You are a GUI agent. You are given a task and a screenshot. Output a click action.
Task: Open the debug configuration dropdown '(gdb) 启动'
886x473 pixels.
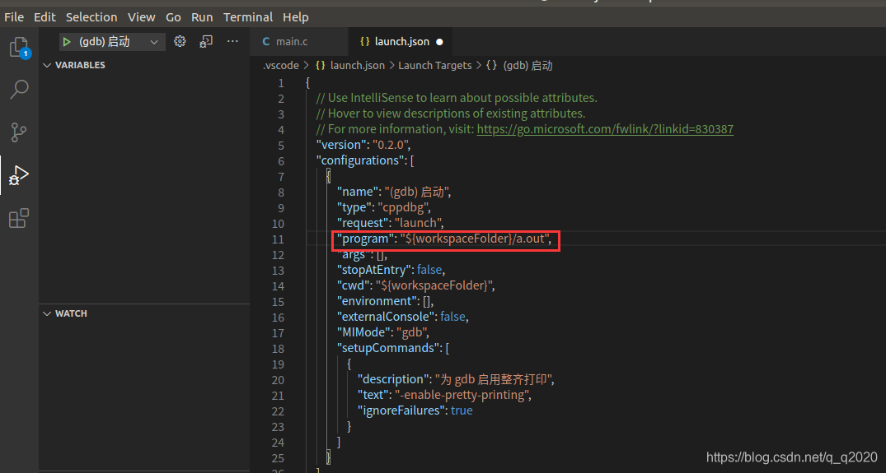(x=112, y=42)
